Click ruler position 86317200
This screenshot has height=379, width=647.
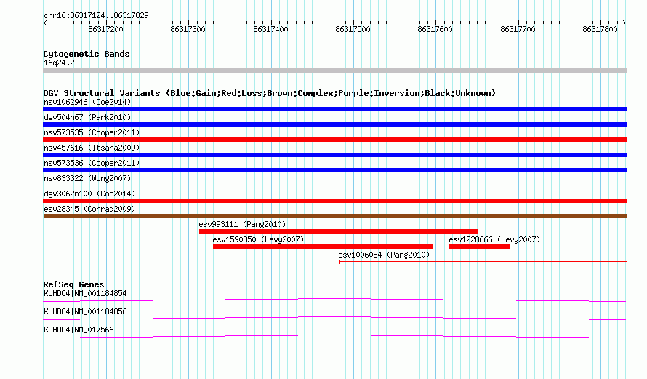click(105, 29)
